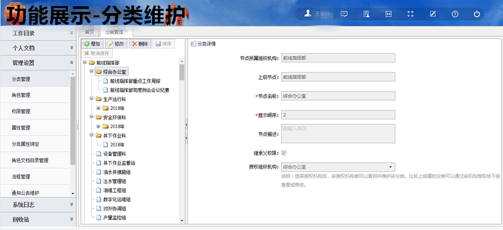This screenshot has width=503, height=230.
Task: Expand the 个人文档 accordion panel
Action: [x=38, y=48]
